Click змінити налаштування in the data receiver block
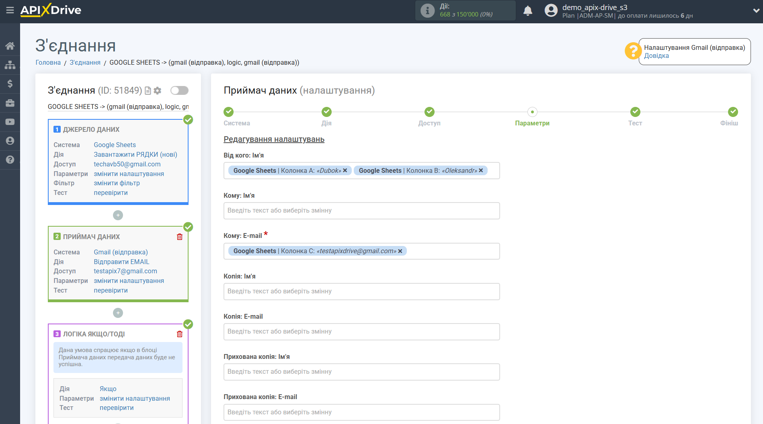 (x=129, y=281)
